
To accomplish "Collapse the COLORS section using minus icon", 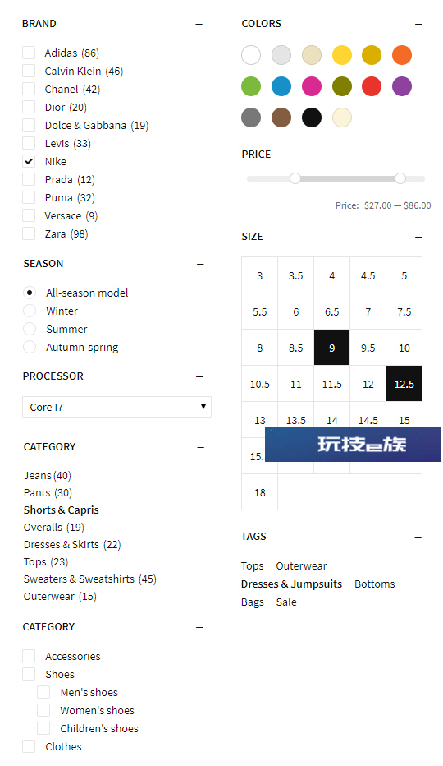I will [418, 24].
